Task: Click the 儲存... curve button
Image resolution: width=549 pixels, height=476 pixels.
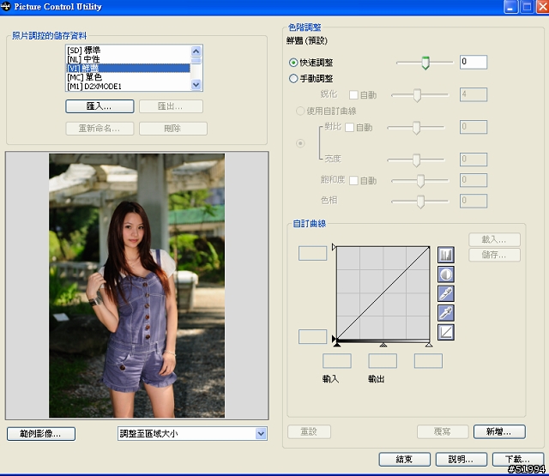Action: pos(494,255)
